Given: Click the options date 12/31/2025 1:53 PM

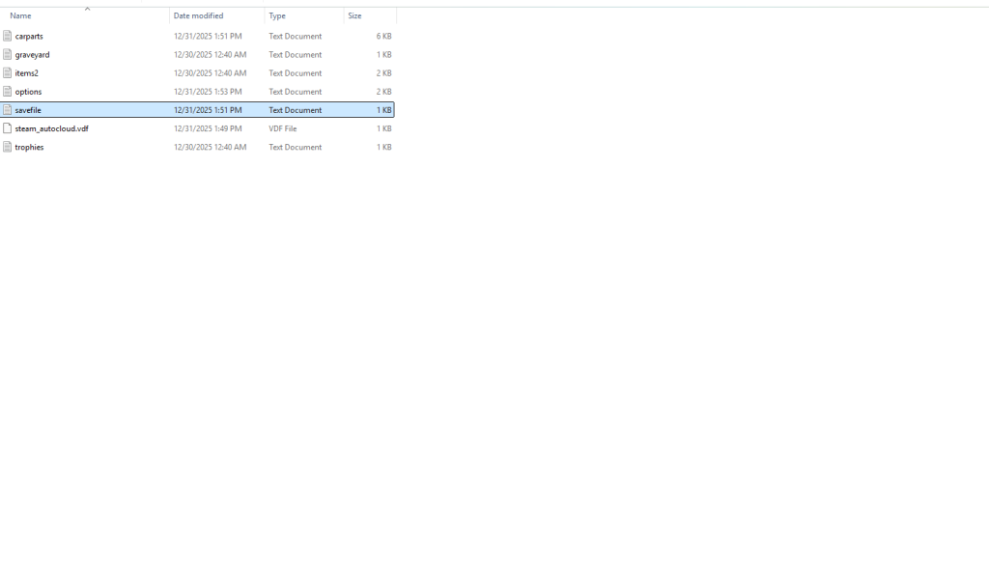Looking at the screenshot, I should click(210, 92).
